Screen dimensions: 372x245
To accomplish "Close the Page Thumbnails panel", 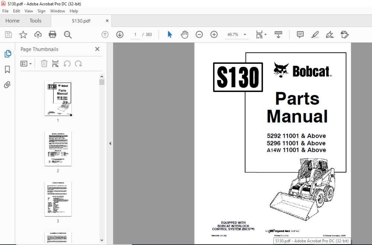I will click(x=97, y=49).
